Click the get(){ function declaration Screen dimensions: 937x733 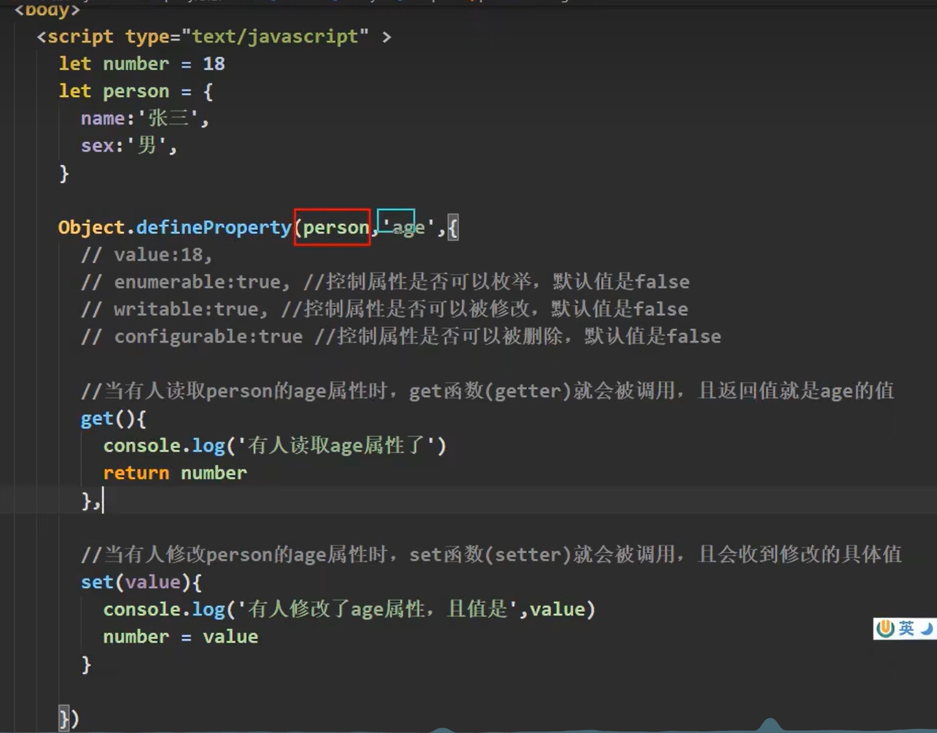tap(113, 419)
